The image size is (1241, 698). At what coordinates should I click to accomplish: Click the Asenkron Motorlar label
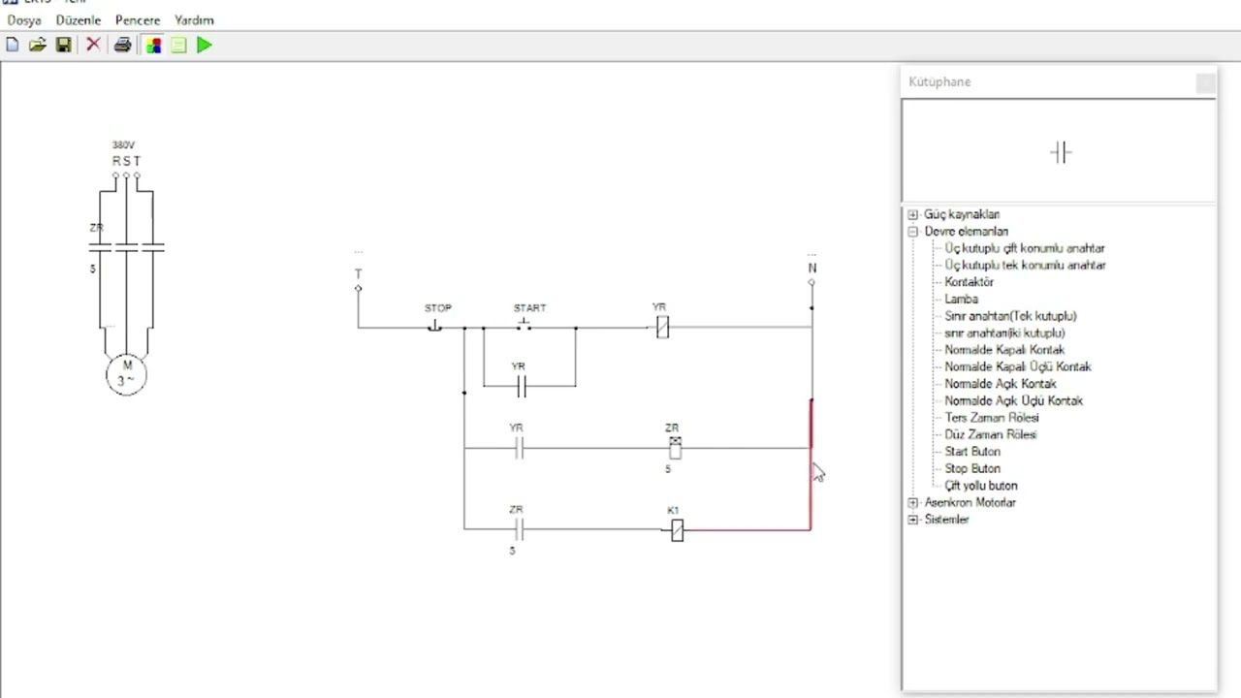pyautogui.click(x=971, y=502)
